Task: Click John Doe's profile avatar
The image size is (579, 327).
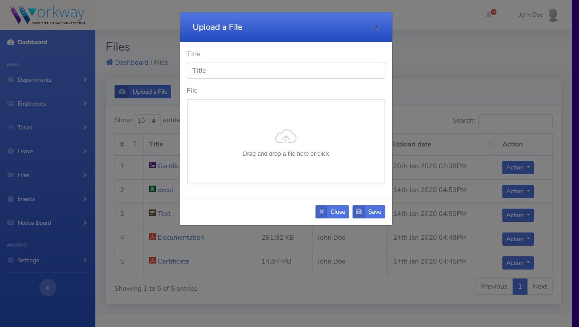Action: [553, 15]
